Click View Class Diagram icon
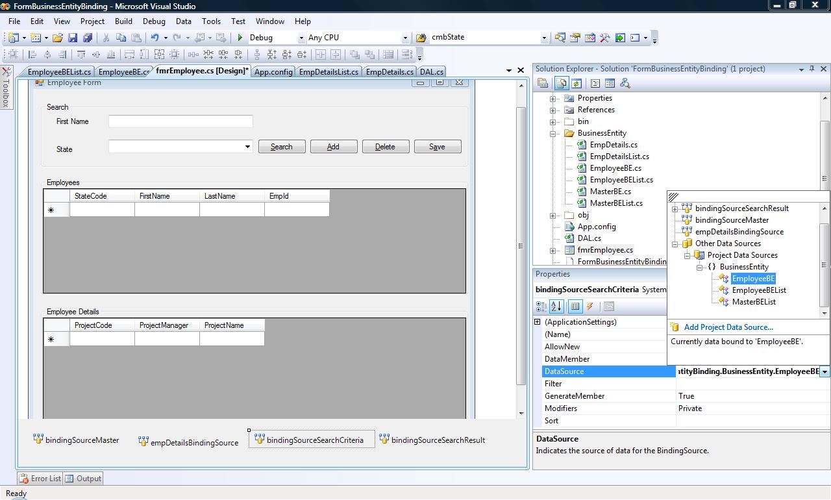 625,83
